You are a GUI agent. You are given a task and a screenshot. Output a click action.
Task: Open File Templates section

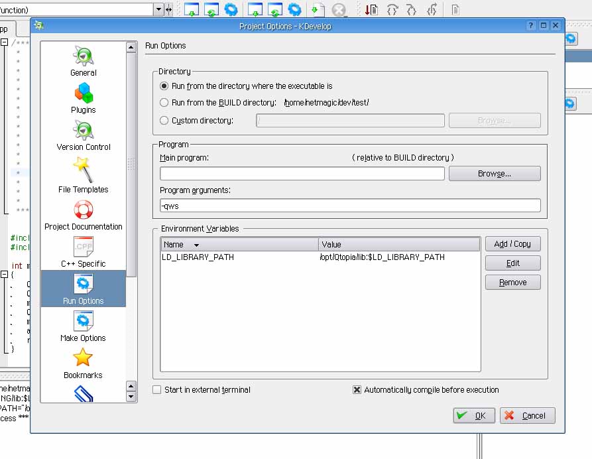pyautogui.click(x=83, y=175)
